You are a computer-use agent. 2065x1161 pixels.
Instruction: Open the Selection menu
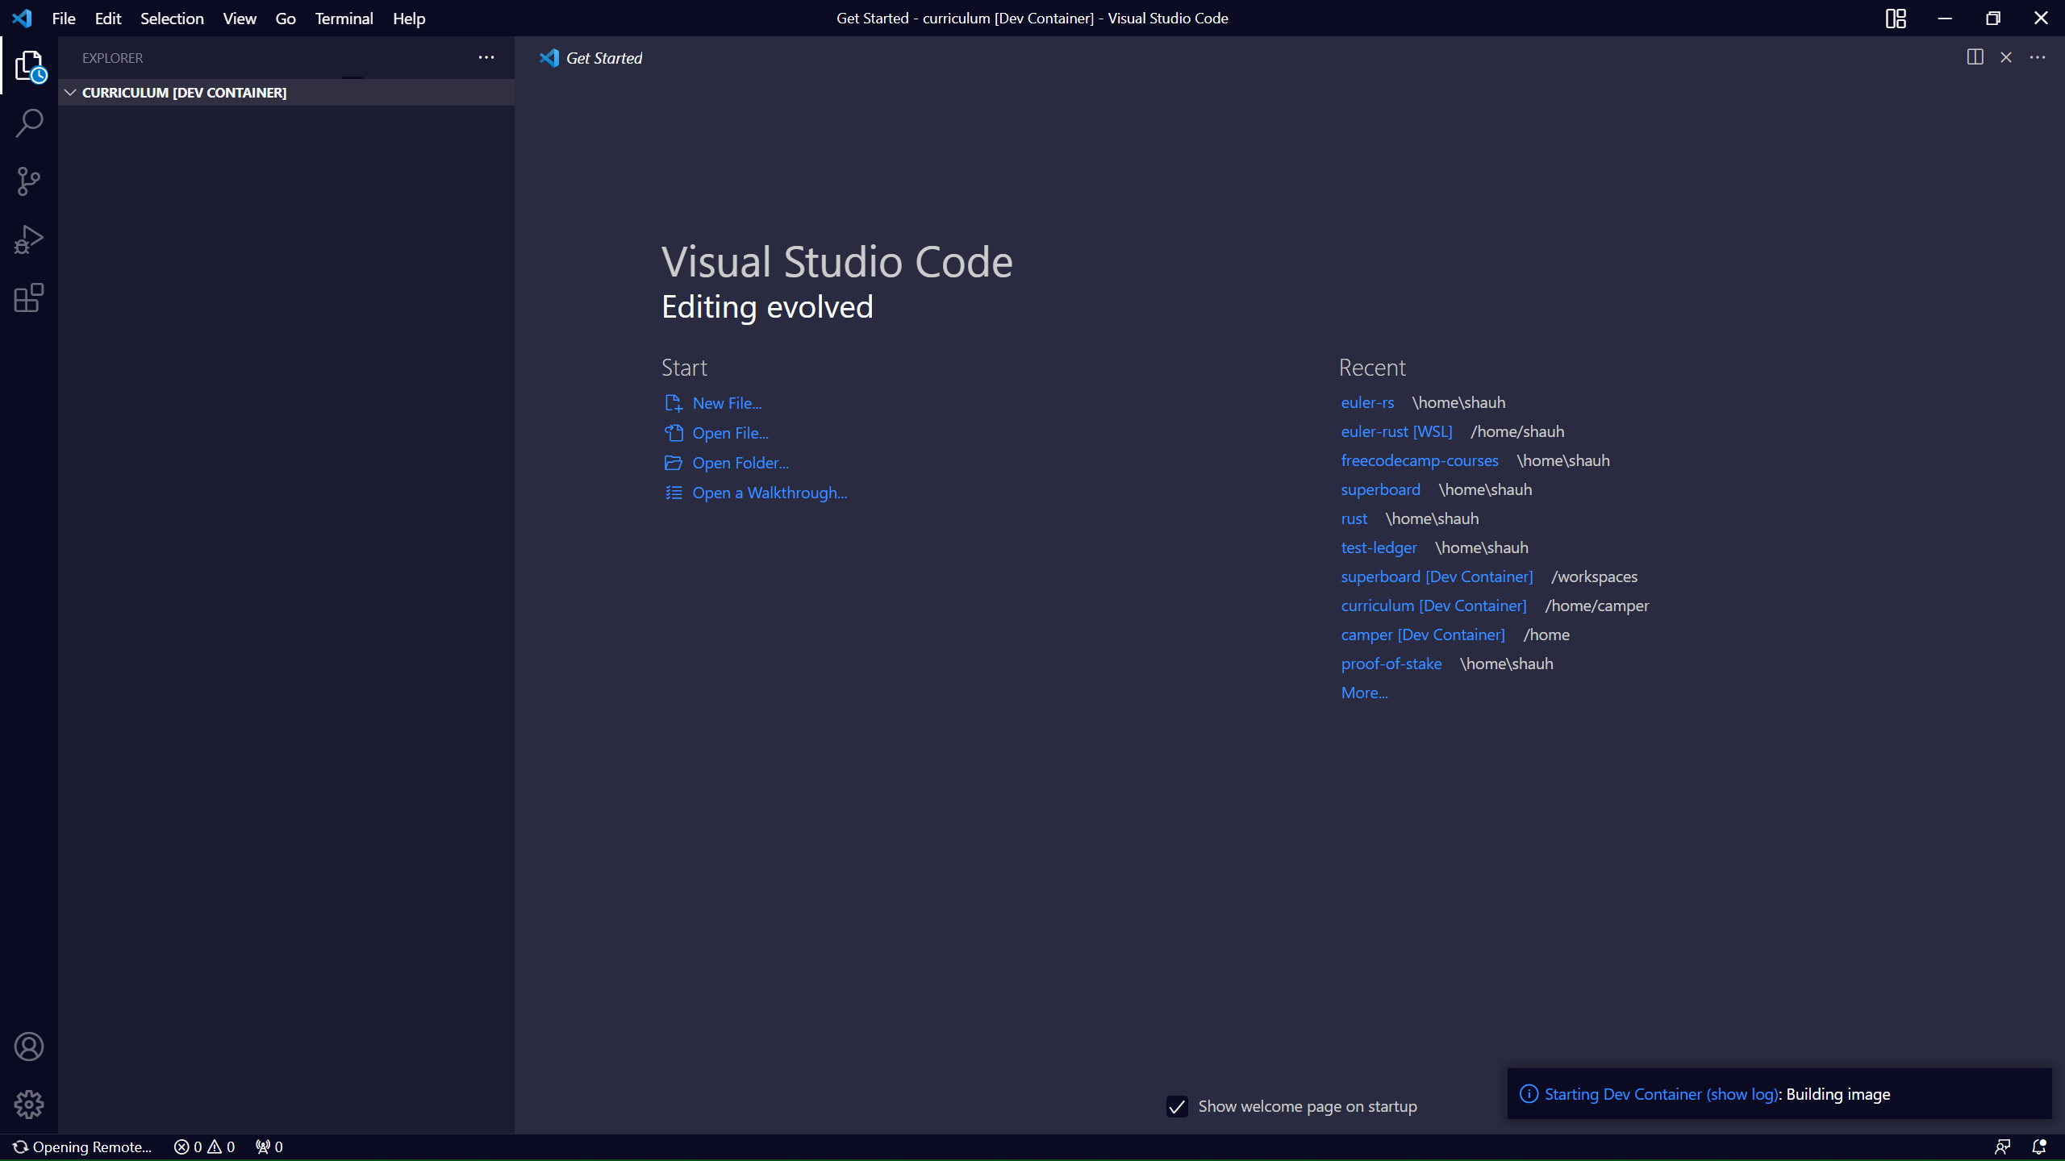click(172, 18)
